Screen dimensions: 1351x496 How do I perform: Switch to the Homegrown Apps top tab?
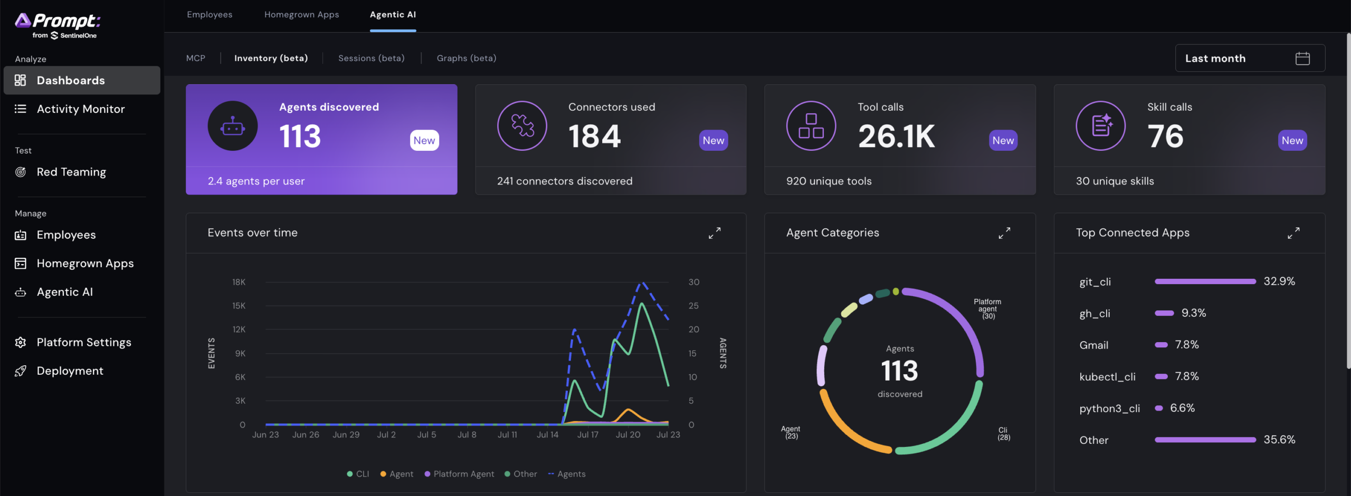click(302, 15)
